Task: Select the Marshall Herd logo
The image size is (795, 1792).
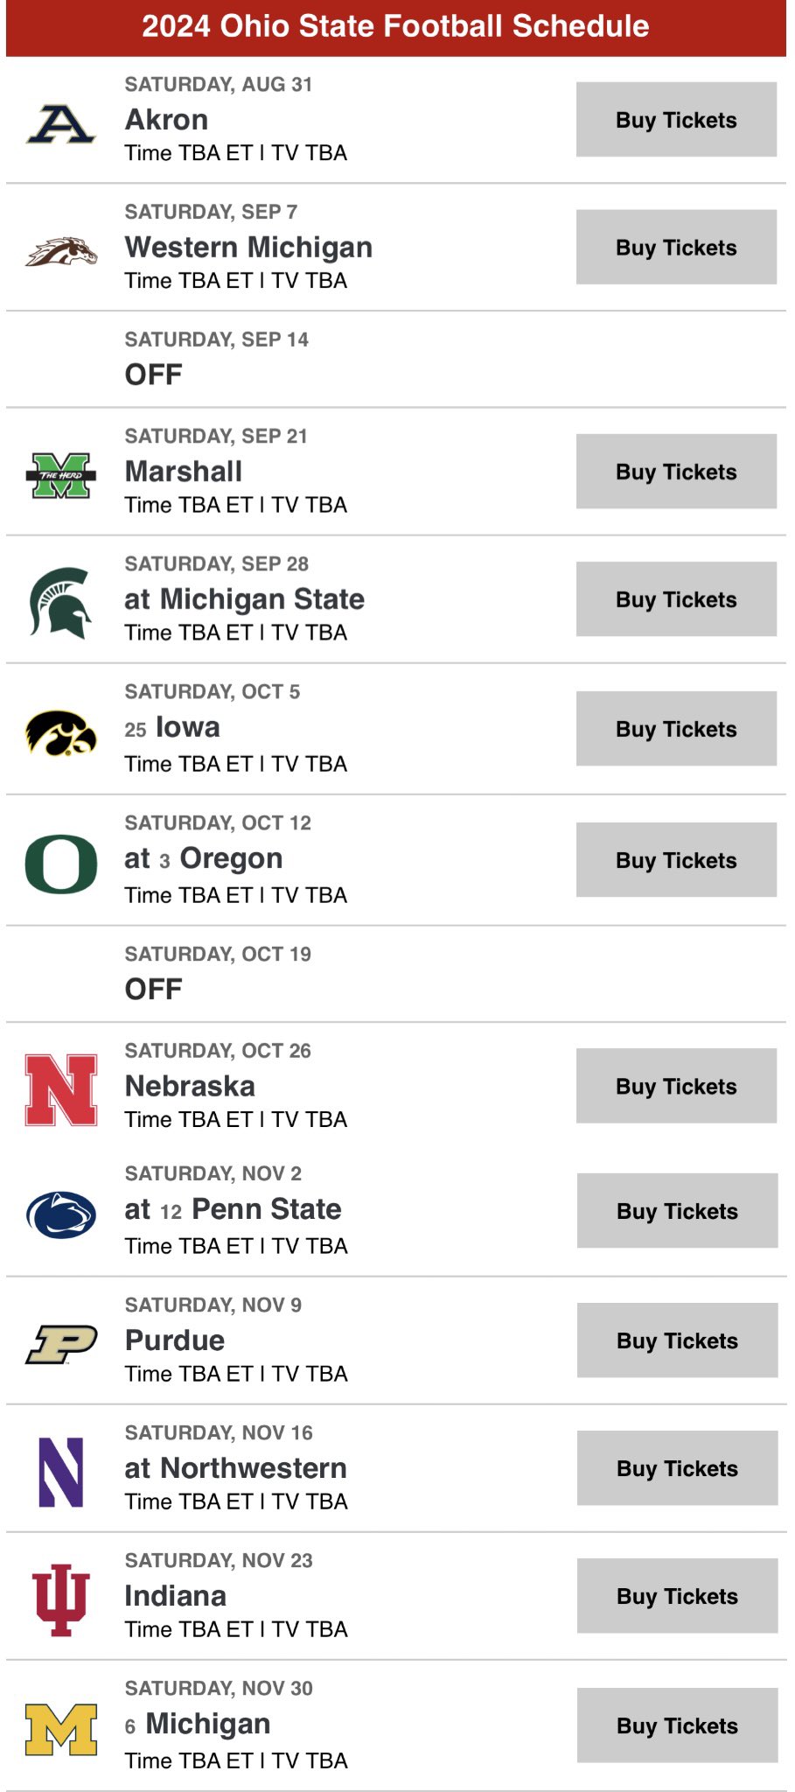Action: click(60, 475)
